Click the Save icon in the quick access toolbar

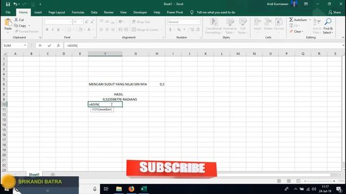pyautogui.click(x=8, y=4)
